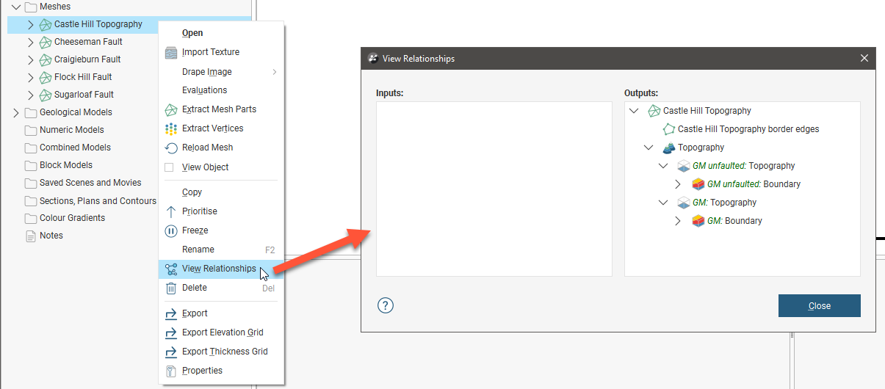Collapse the Topography node in Outputs
The image size is (885, 389).
(x=649, y=148)
